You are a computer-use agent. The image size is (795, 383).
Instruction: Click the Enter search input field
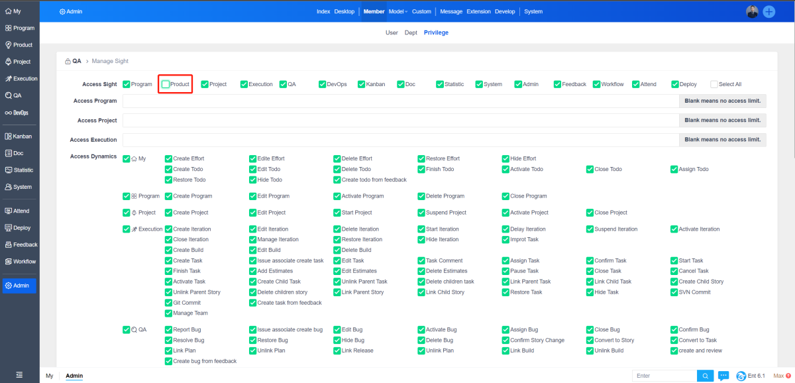pyautogui.click(x=664, y=376)
